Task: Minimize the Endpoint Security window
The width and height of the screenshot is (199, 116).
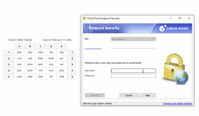Action: [171, 18]
